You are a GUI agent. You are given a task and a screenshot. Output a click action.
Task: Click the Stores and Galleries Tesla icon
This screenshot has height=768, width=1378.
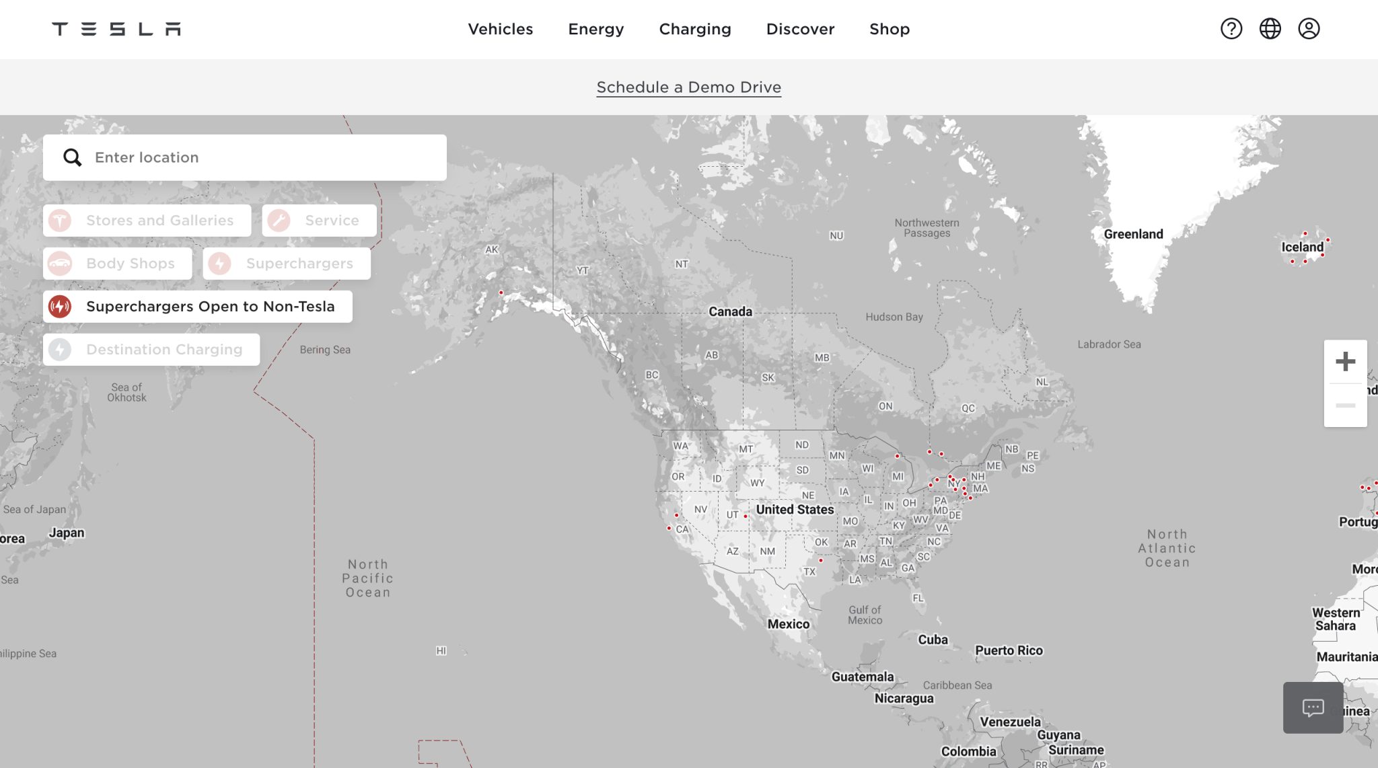[x=60, y=221]
